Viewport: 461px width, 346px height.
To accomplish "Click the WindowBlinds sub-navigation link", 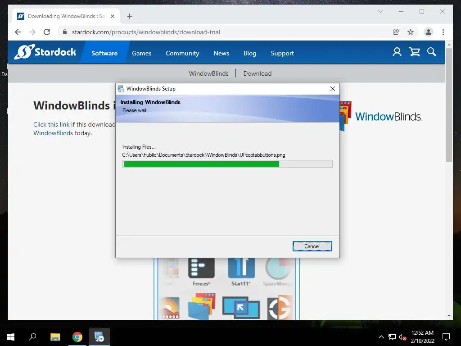I will (x=208, y=73).
